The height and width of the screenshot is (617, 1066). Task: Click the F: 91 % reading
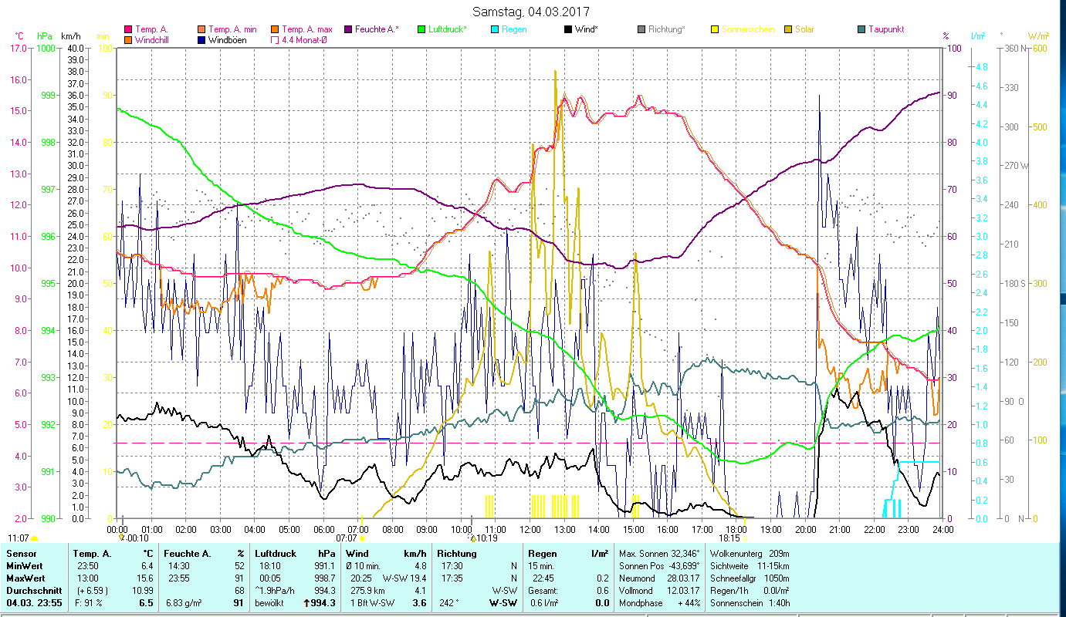[88, 603]
